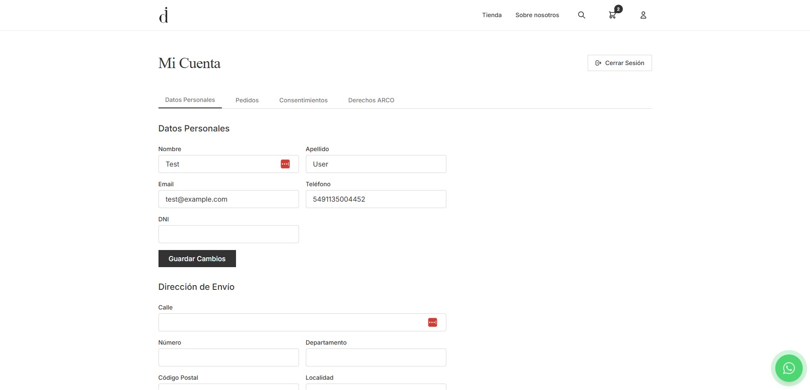
Task: Open the shopping cart icon
Action: coord(612,15)
